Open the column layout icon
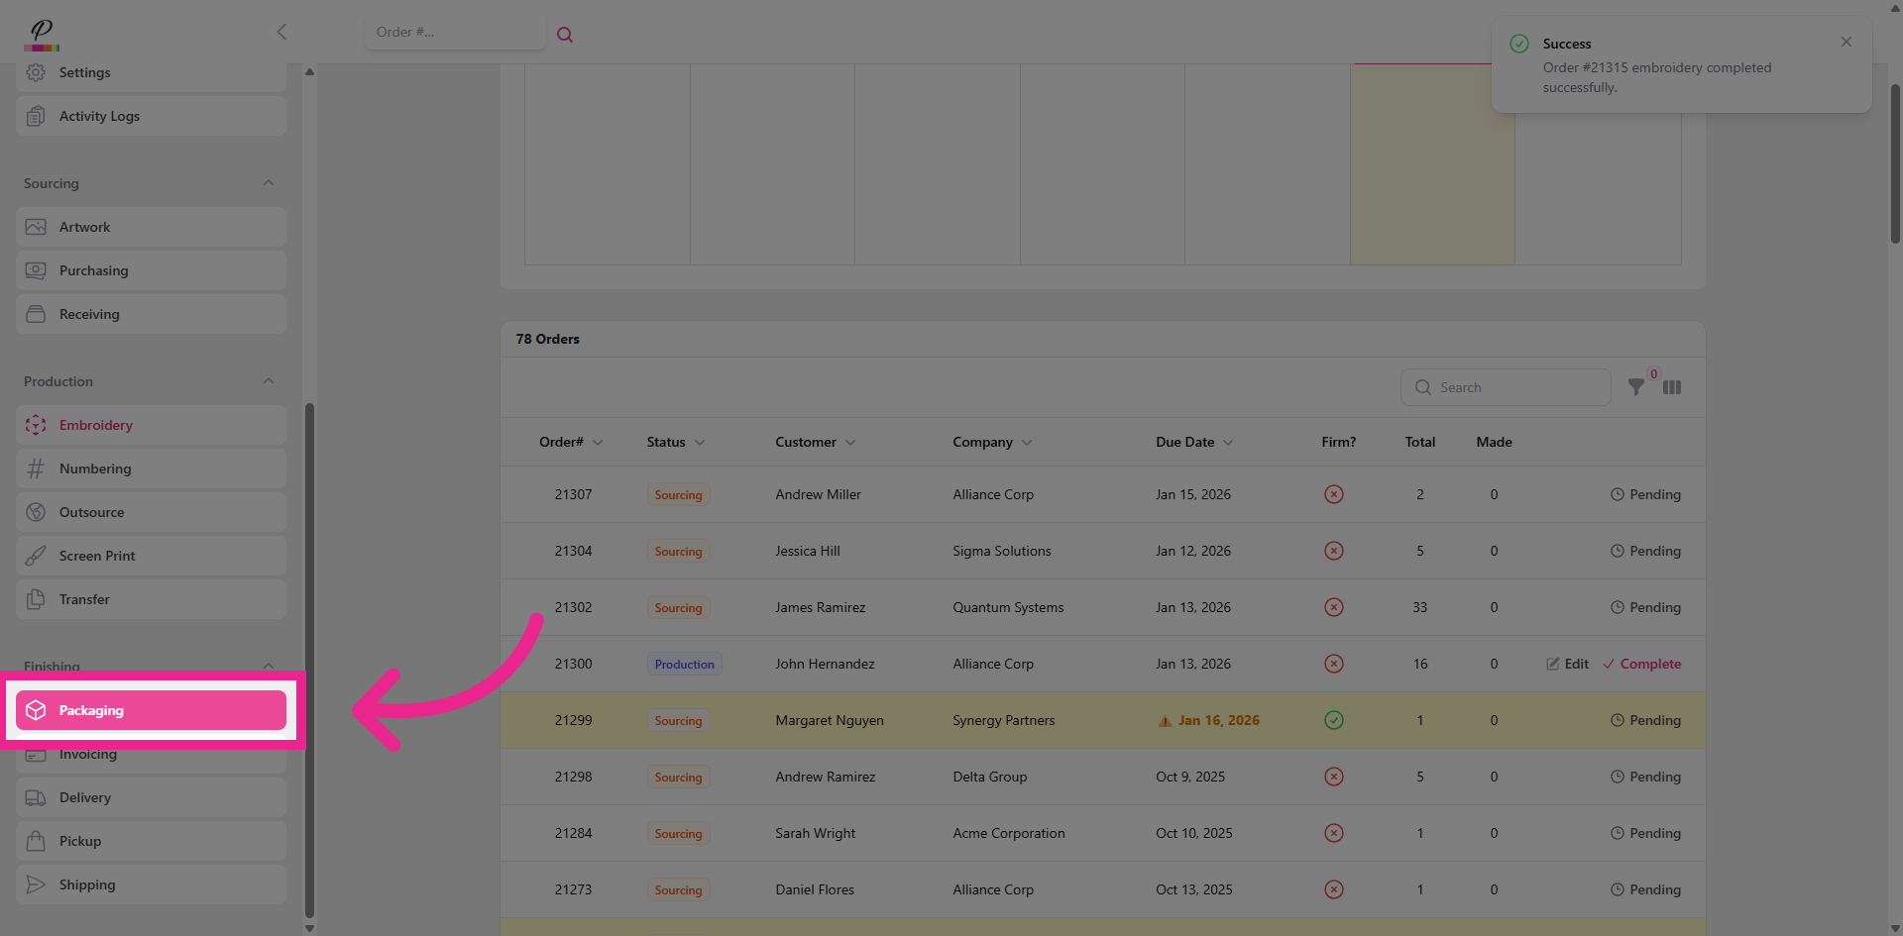The image size is (1903, 936). click(x=1672, y=387)
